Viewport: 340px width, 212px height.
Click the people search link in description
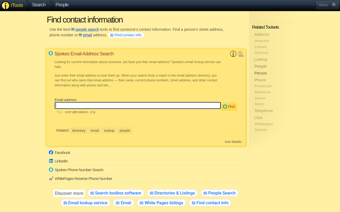(x=87, y=29)
